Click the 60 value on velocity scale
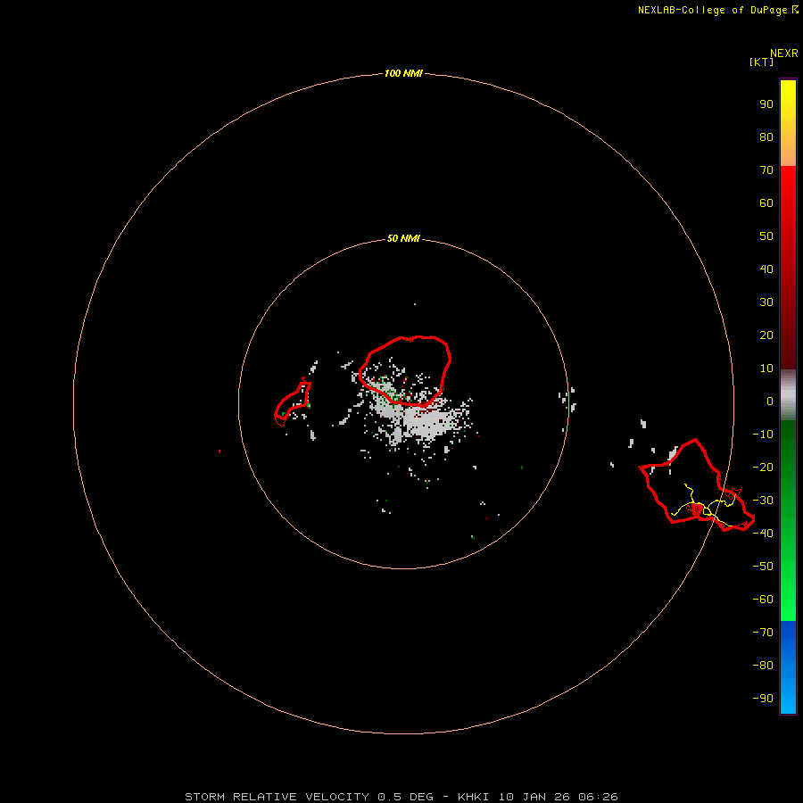The height and width of the screenshot is (803, 803). (766, 203)
